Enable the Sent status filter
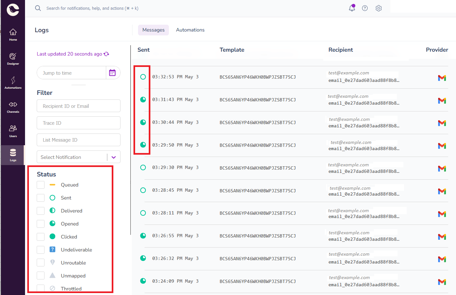This screenshot has width=456, height=295. (x=40, y=198)
